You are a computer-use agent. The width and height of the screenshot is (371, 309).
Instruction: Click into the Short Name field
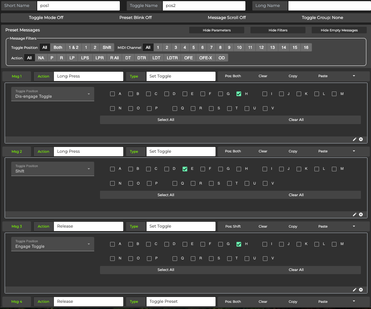point(78,6)
